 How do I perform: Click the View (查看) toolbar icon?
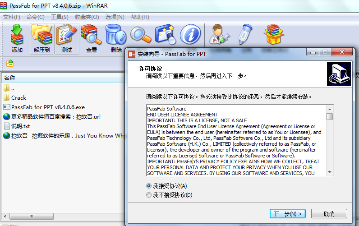(92, 38)
